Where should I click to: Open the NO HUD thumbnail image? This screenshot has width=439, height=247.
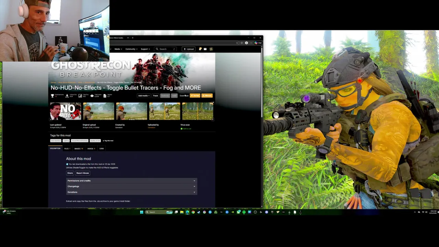[x=66, y=111]
